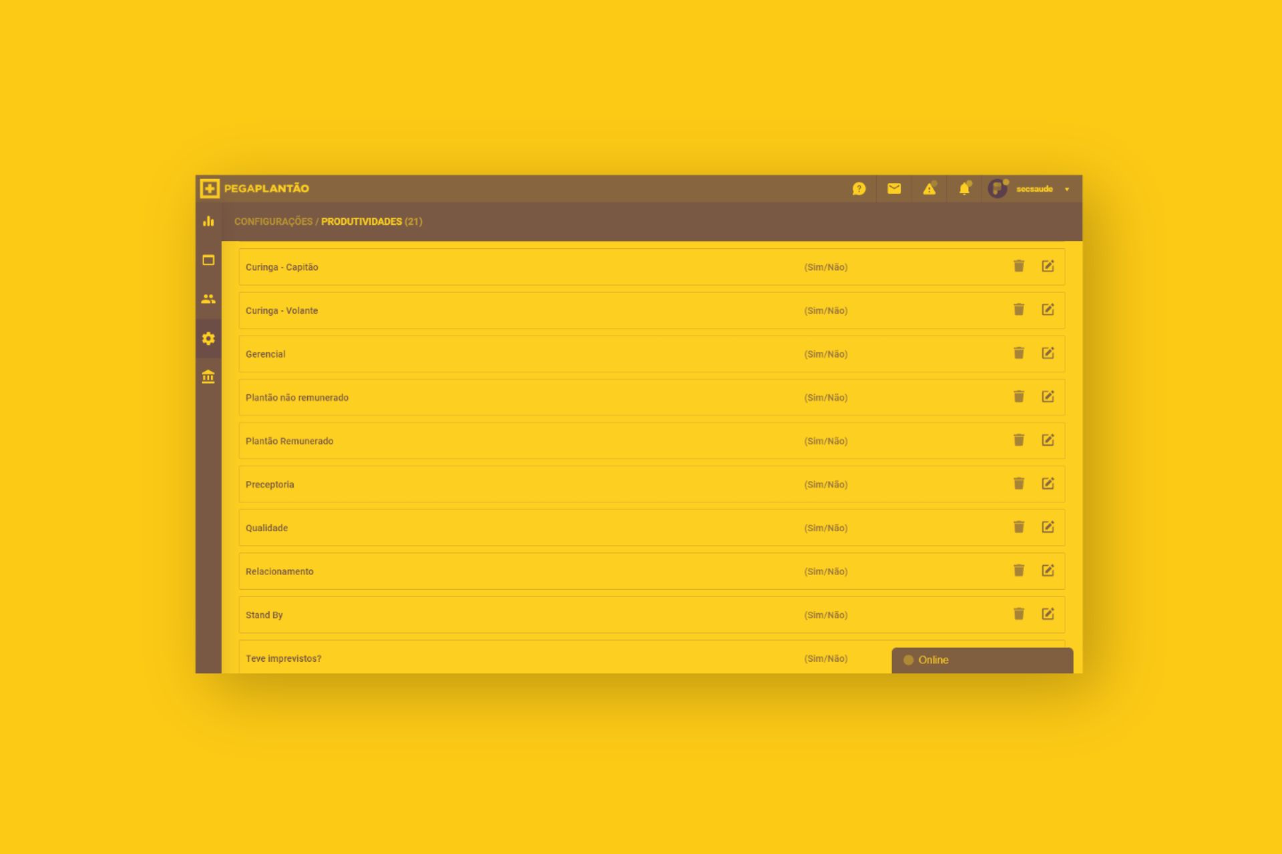Image resolution: width=1282 pixels, height=854 pixels.
Task: Go to the Configurações breadcrumb link
Action: click(273, 222)
